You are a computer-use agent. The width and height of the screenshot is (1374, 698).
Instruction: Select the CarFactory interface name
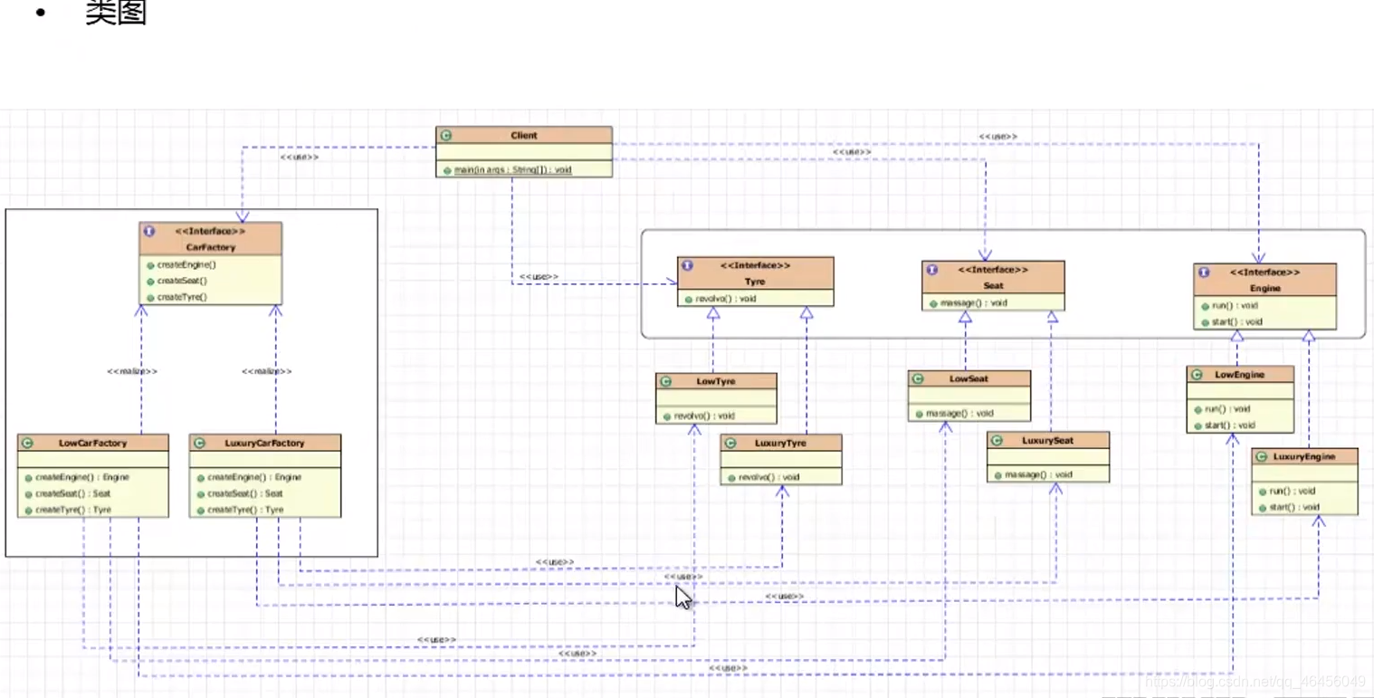pyautogui.click(x=210, y=246)
